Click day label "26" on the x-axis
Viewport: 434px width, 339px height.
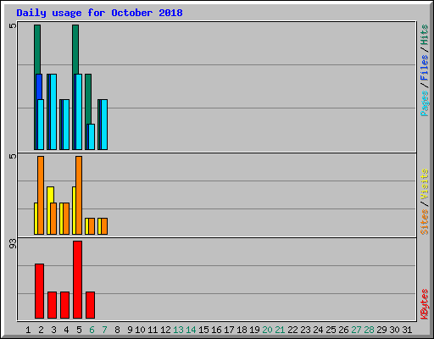coord(343,330)
